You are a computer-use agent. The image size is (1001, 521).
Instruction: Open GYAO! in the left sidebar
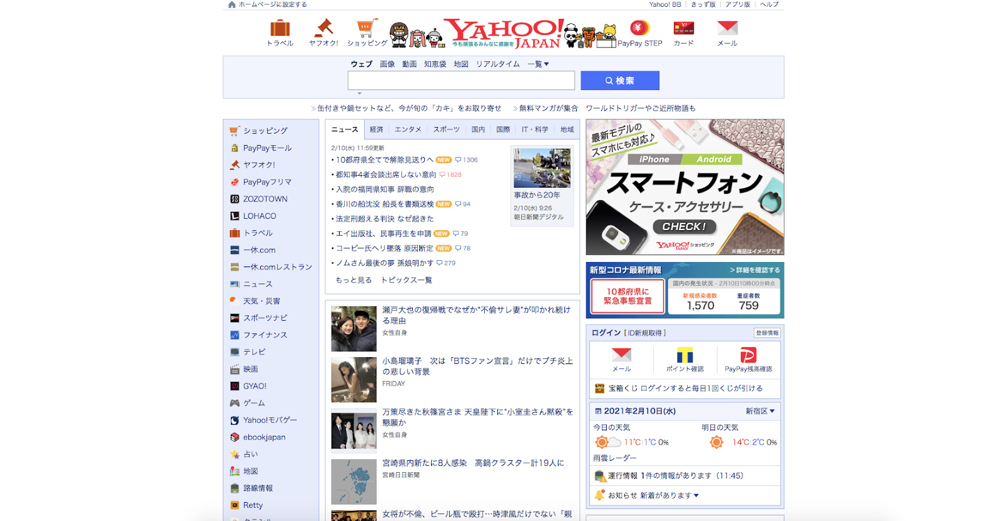pos(255,386)
